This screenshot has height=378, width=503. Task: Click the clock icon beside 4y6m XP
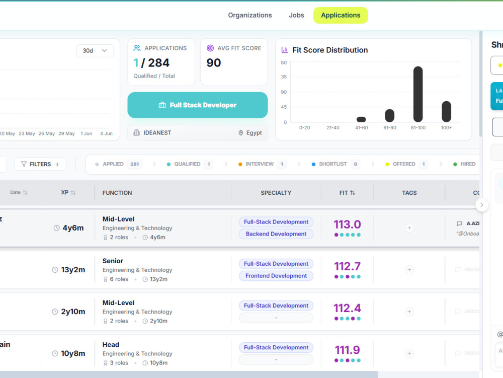click(56, 228)
